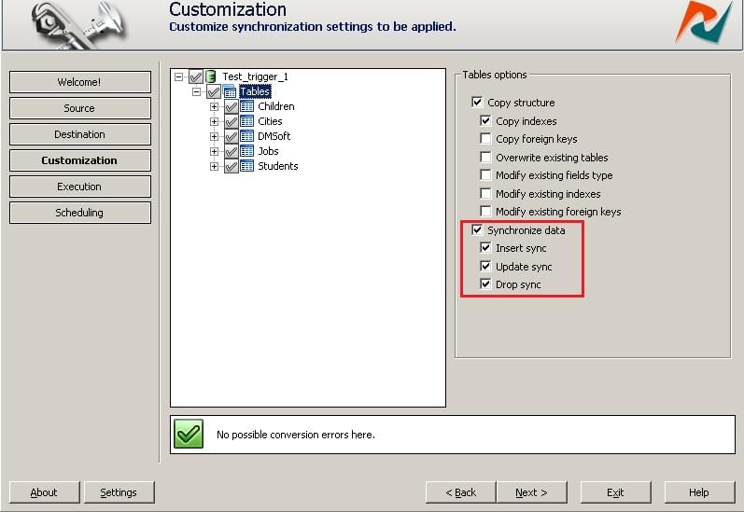Select the Cities table label
The image size is (744, 512).
[270, 121]
